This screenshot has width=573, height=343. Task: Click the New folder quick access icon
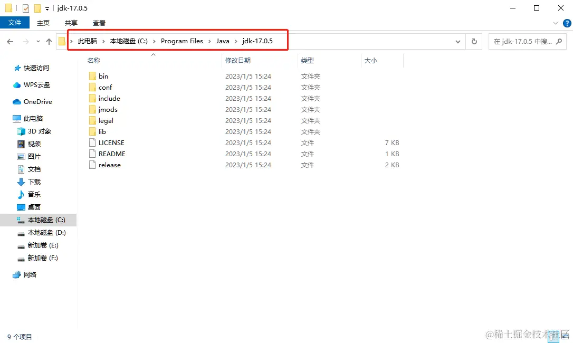[x=37, y=8]
